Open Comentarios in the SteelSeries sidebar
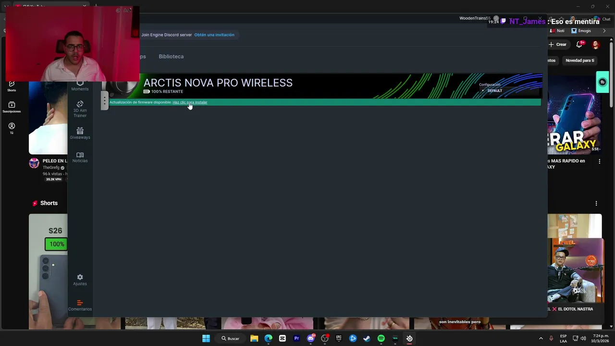Viewport: 615px width, 346px height. click(x=80, y=306)
